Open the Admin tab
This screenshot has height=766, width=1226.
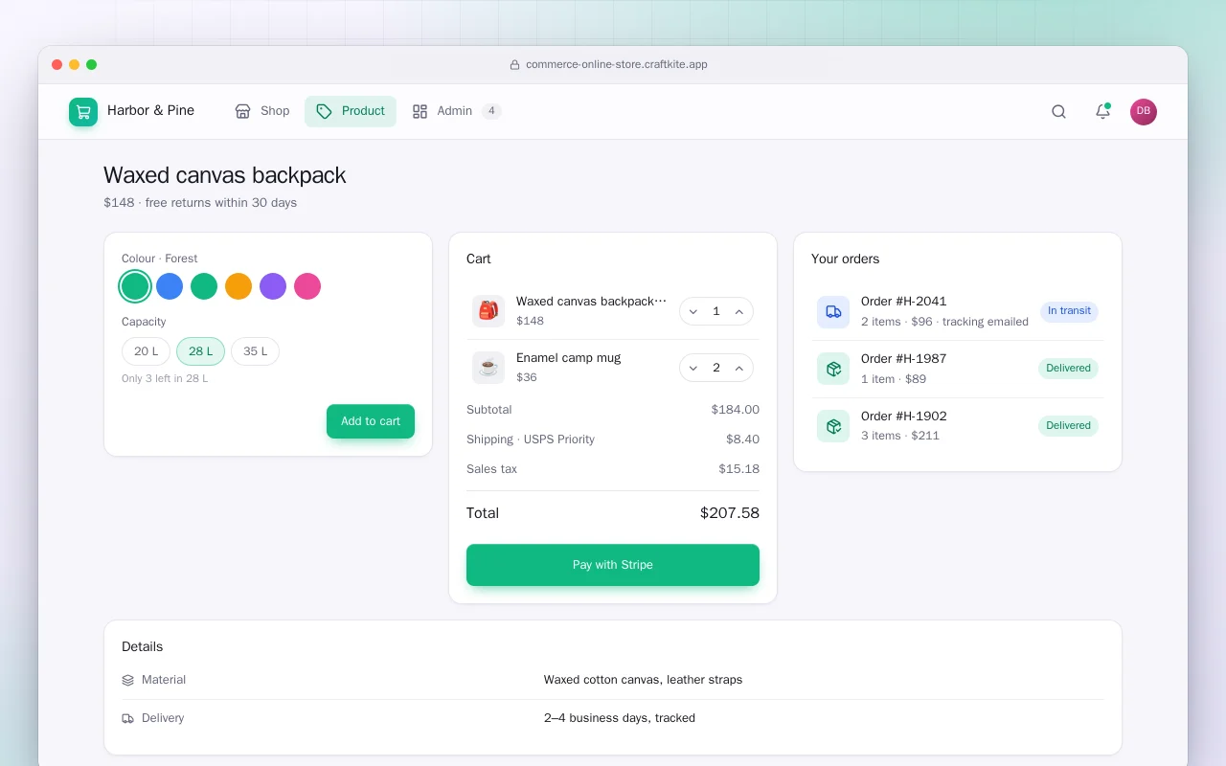tap(457, 111)
